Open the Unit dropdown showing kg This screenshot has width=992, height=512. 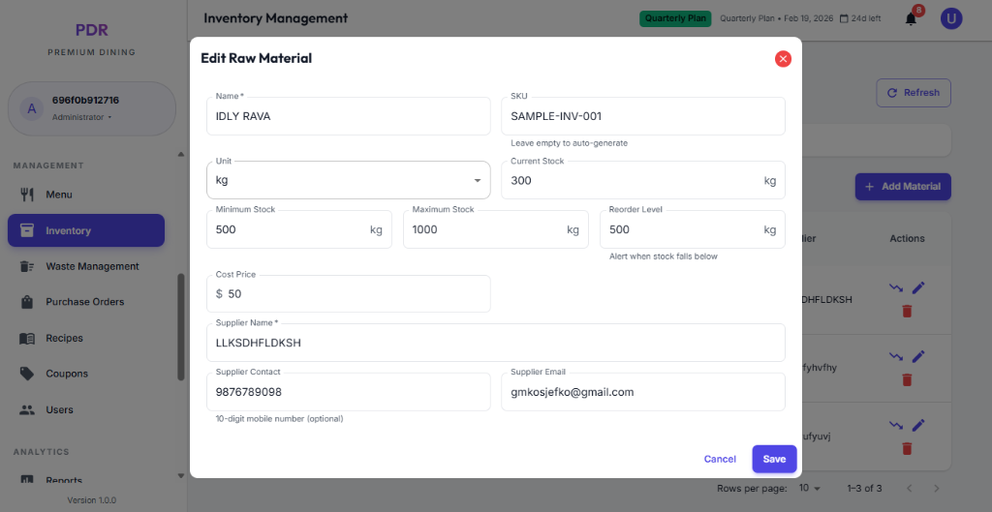pyautogui.click(x=348, y=180)
